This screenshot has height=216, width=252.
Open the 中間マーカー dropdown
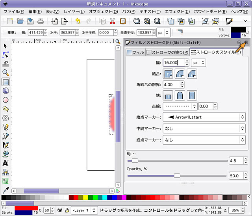coord(203,128)
